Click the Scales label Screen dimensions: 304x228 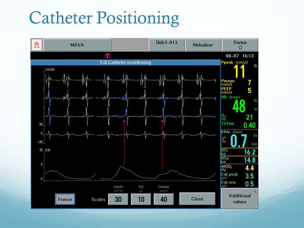(98, 199)
